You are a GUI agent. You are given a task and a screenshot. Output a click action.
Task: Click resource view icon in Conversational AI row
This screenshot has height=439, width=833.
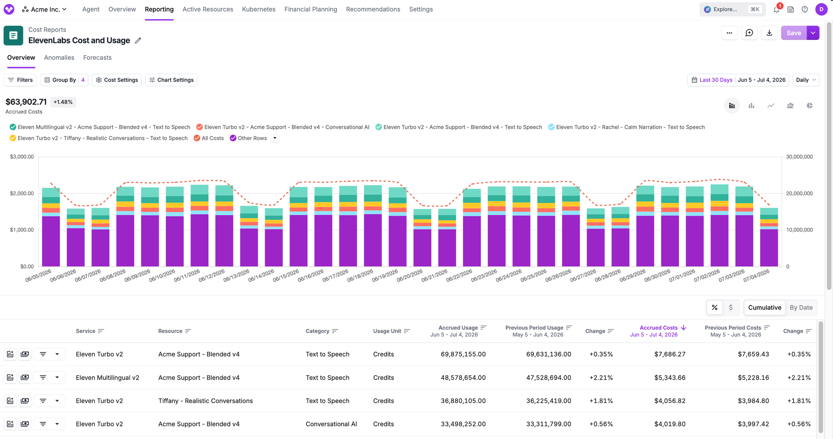click(x=25, y=424)
